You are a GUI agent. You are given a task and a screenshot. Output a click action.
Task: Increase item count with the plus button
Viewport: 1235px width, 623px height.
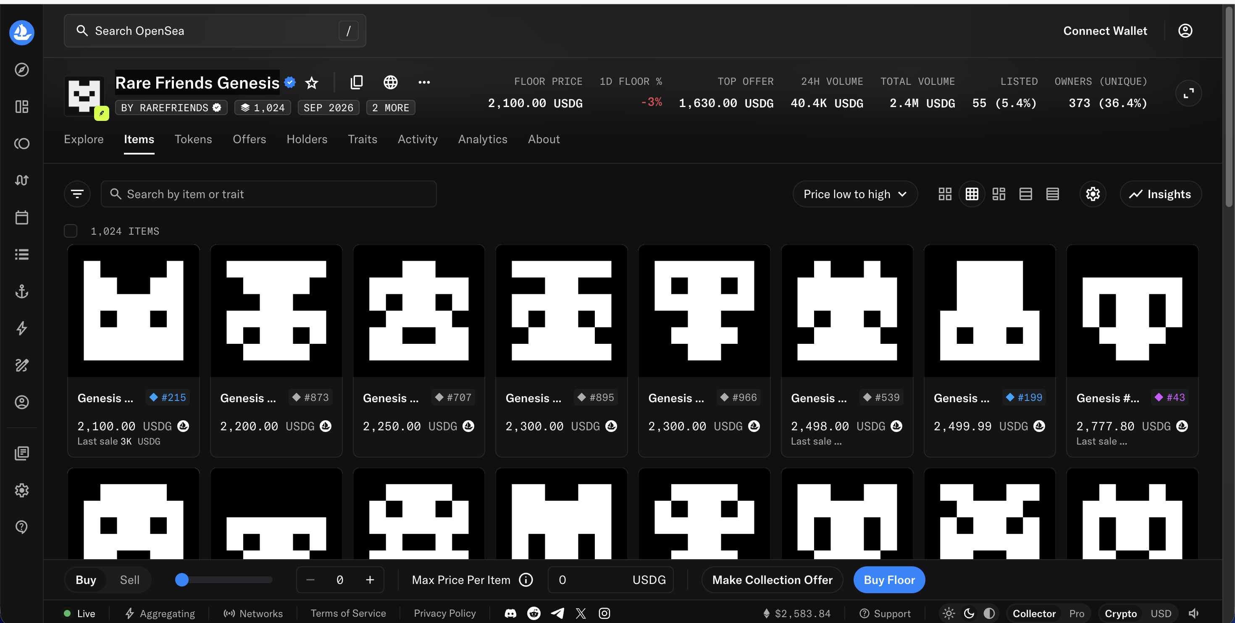click(370, 580)
